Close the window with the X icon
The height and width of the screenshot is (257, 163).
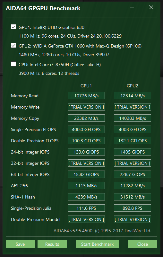151,7
